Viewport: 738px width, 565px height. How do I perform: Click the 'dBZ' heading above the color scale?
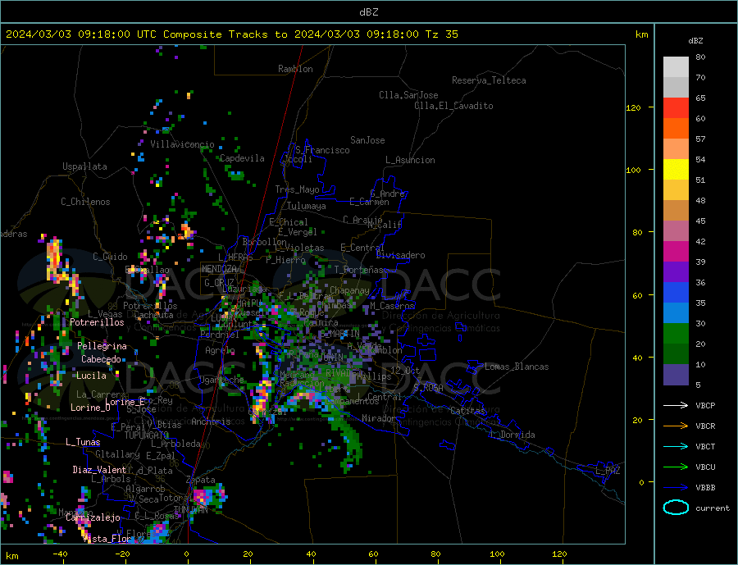click(x=695, y=41)
